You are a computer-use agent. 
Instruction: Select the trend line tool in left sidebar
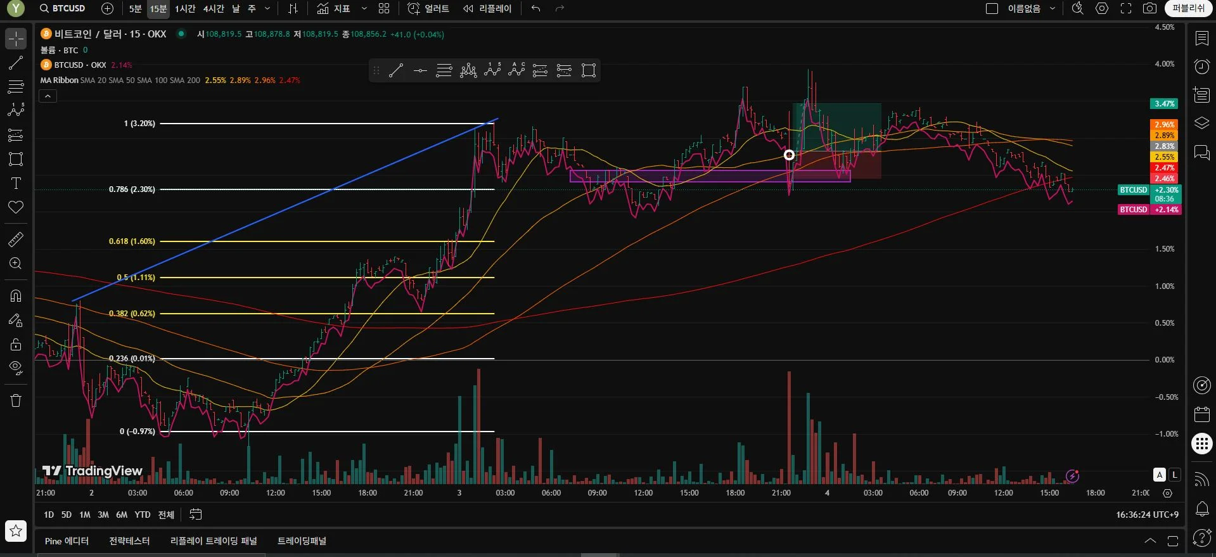[16, 63]
